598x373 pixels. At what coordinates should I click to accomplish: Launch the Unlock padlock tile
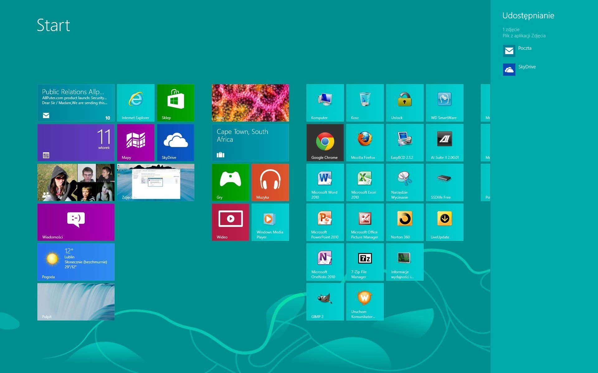click(405, 103)
